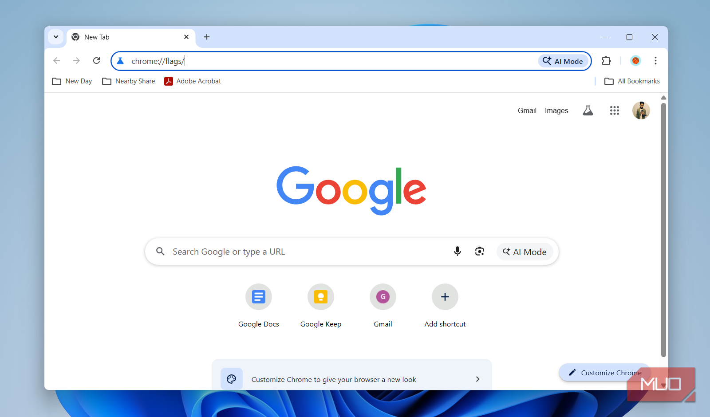Image resolution: width=710 pixels, height=417 pixels.
Task: Select the New Tab tab
Action: [130, 37]
